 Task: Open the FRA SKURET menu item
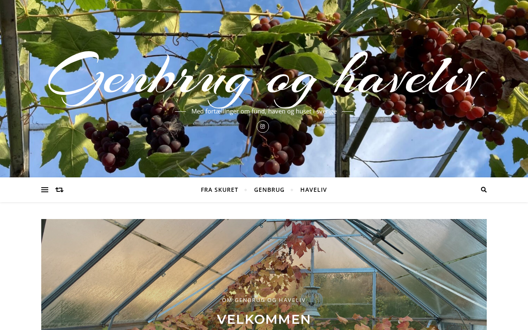coord(219,190)
